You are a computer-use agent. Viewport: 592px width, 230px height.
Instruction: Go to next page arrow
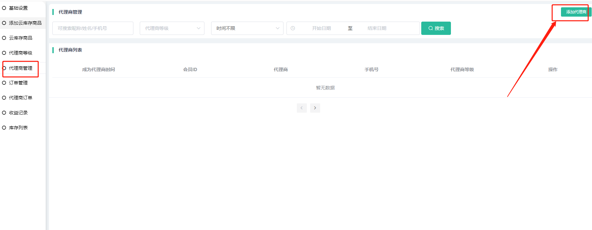pos(315,108)
